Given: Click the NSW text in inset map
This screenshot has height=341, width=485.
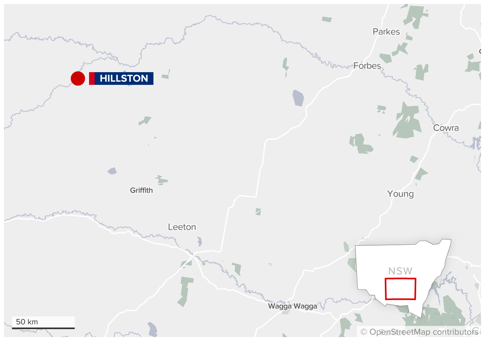Looking at the screenshot, I should pos(400,271).
